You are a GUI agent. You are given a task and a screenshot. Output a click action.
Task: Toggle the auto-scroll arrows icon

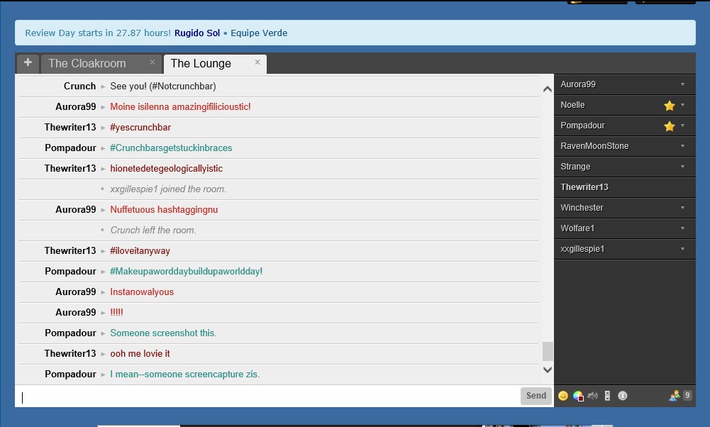[608, 396]
